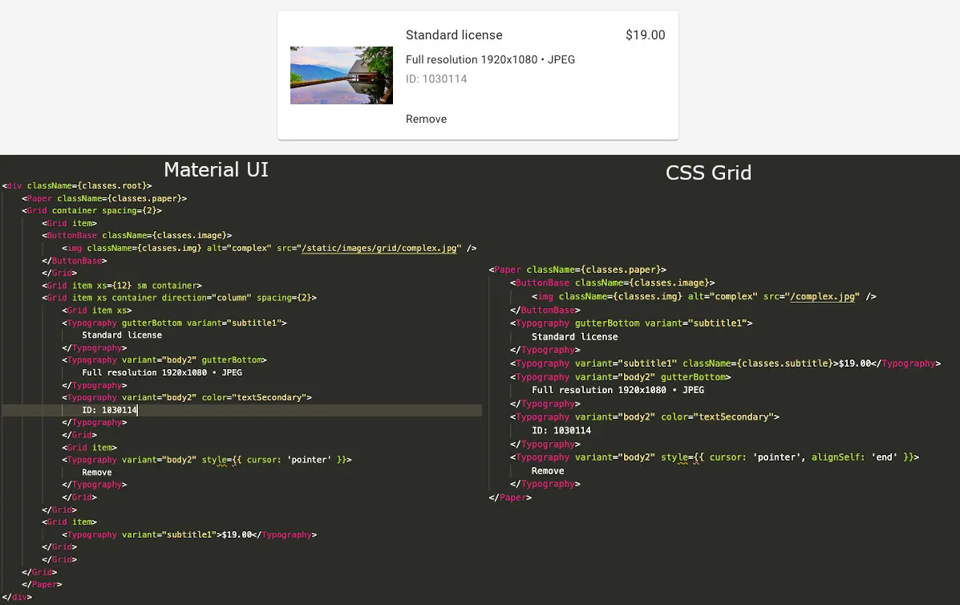This screenshot has height=605, width=960.
Task: Click classes.subtitle in right code panel
Action: [784, 363]
